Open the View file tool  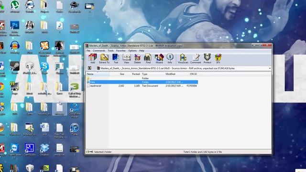(x=126, y=59)
